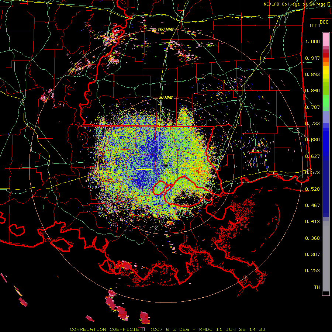
Task: Click the 0.307 value on the color scale
Action: pyautogui.click(x=312, y=255)
